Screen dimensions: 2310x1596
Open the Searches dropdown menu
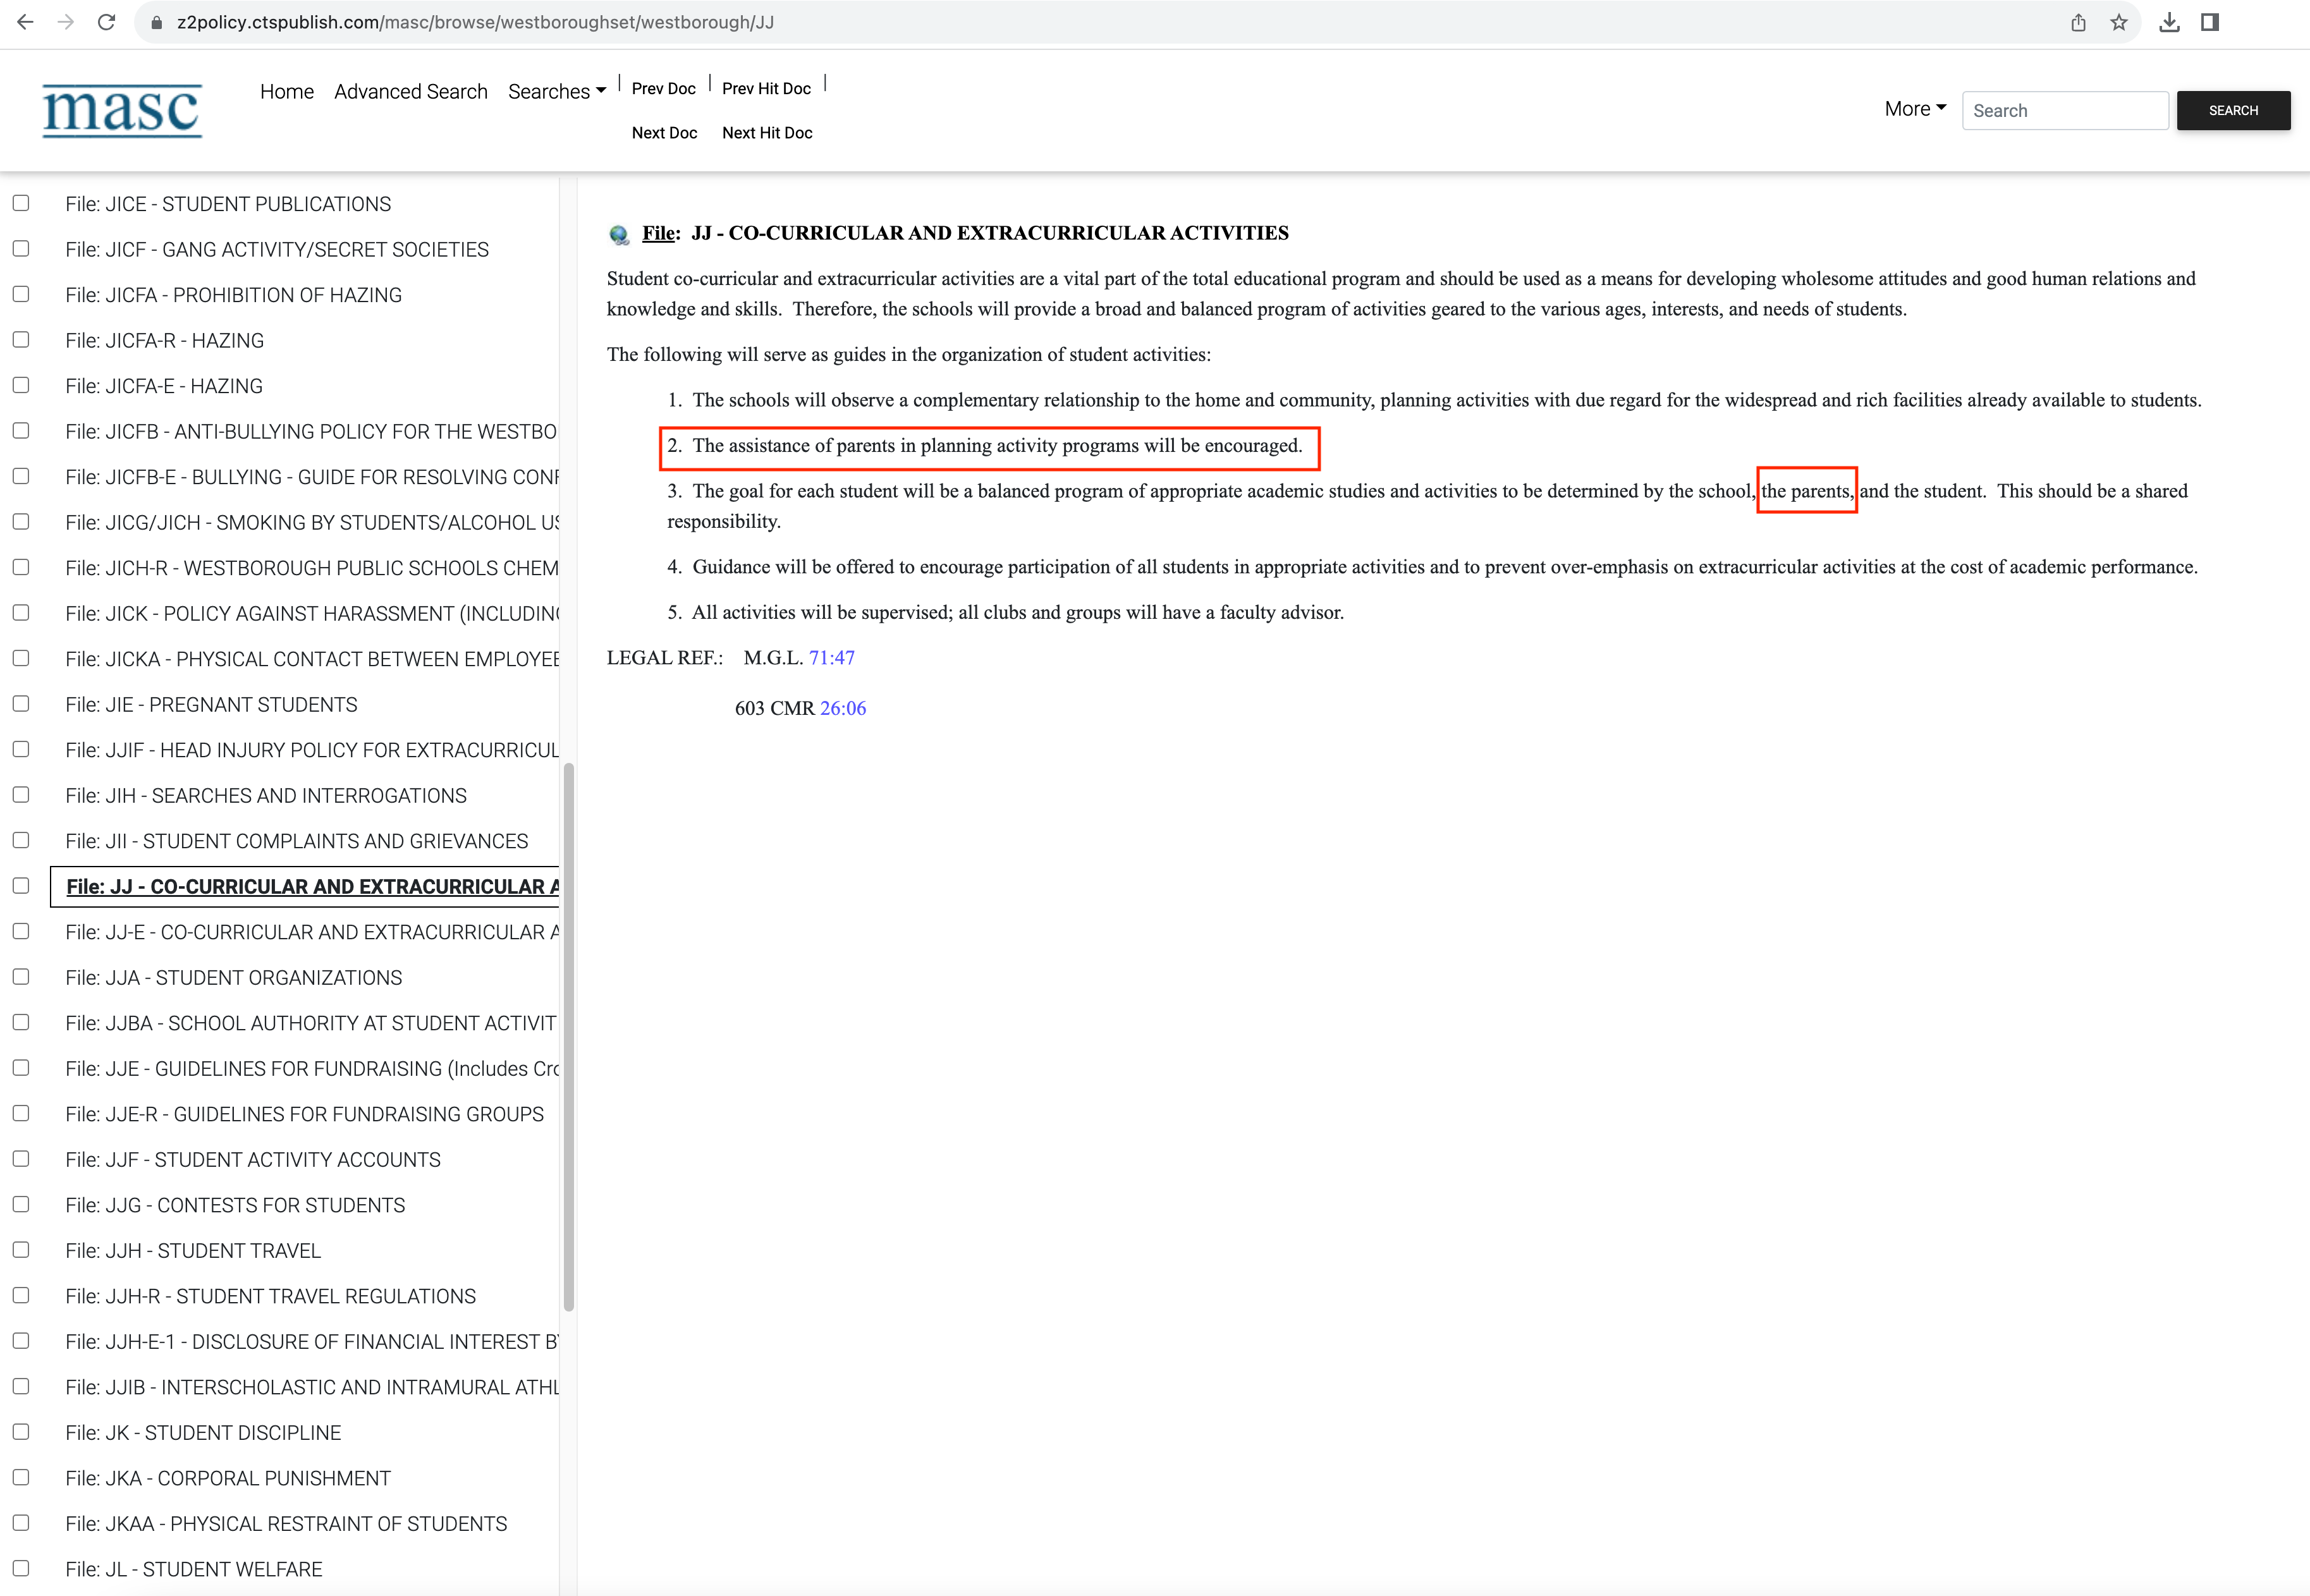(x=557, y=91)
